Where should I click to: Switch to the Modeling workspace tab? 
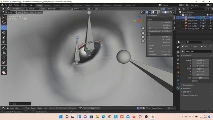(47, 5)
